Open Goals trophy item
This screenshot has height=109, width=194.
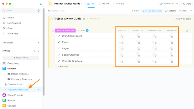(10, 28)
